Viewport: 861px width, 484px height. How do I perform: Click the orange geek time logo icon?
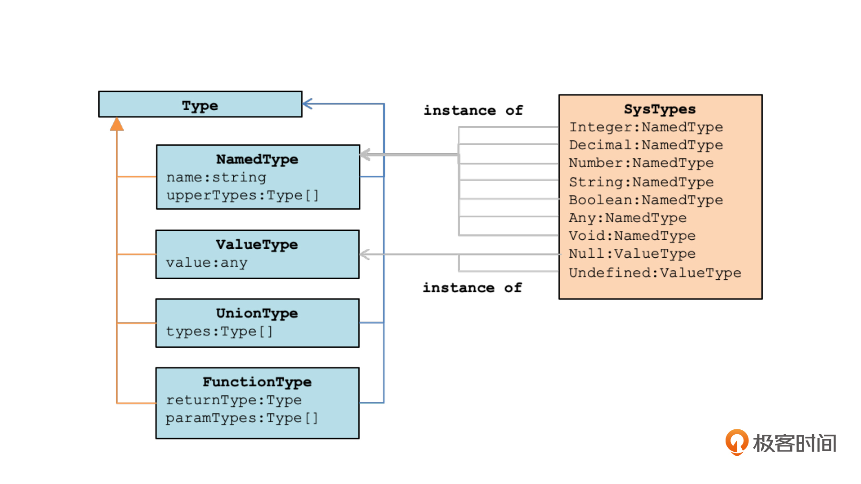click(737, 442)
